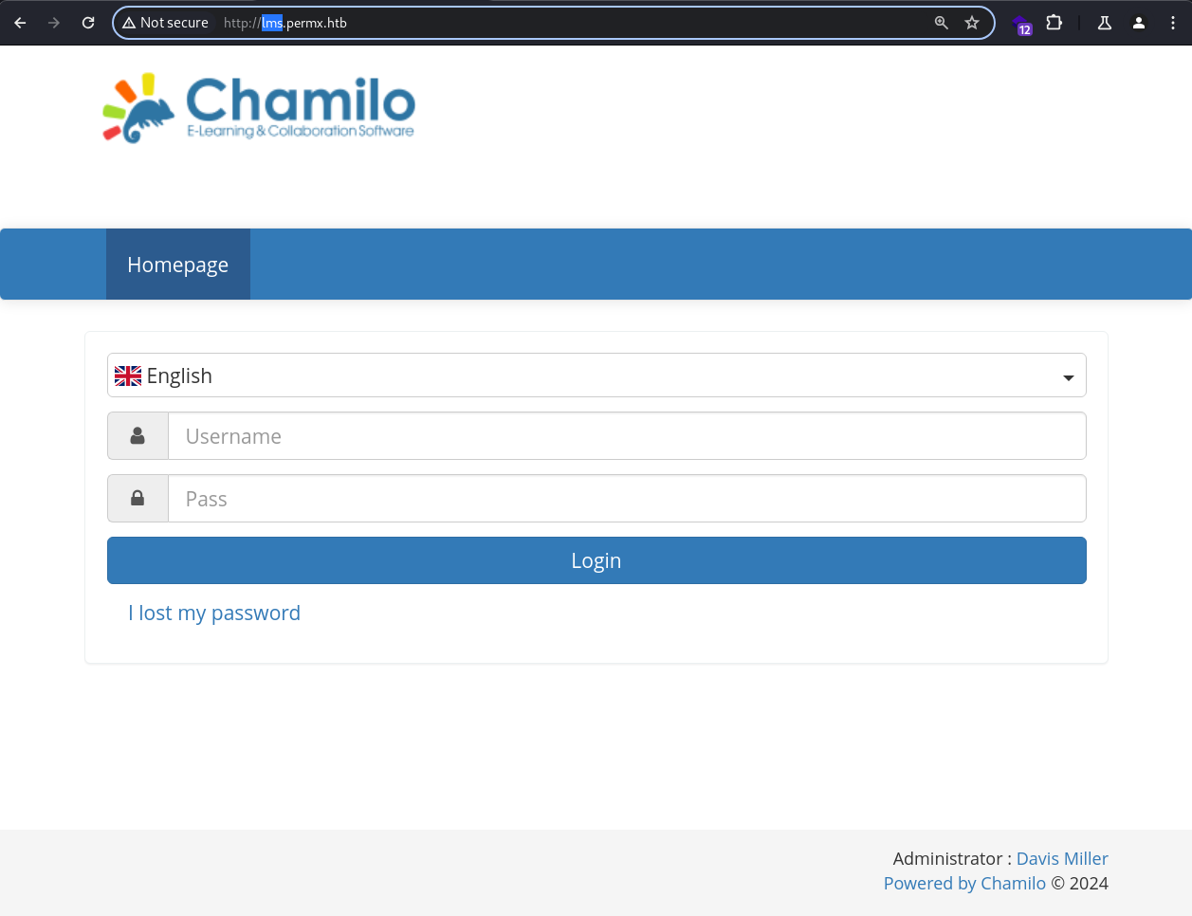Bookmark this page with the star icon

pos(972,23)
